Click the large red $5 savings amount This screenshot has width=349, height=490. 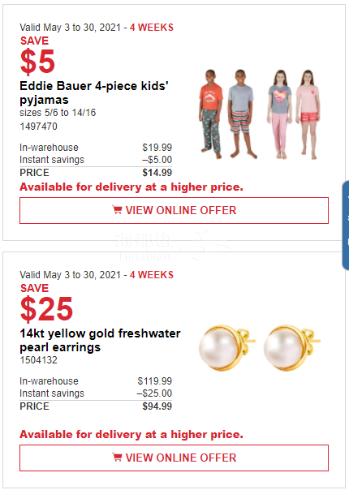pos(37,62)
